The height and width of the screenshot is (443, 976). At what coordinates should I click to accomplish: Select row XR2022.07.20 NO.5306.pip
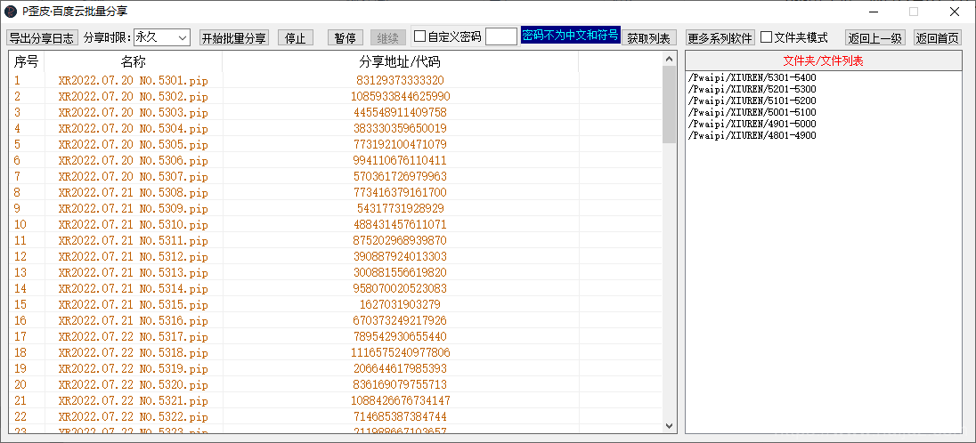(x=336, y=160)
